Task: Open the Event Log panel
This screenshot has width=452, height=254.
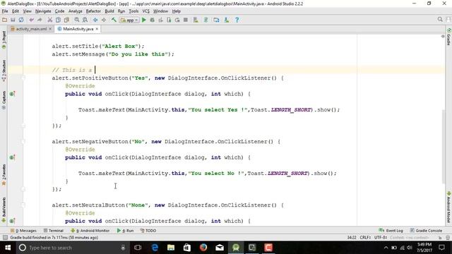Action: (391, 231)
